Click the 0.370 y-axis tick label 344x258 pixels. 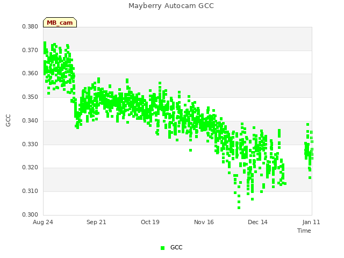coord(30,50)
